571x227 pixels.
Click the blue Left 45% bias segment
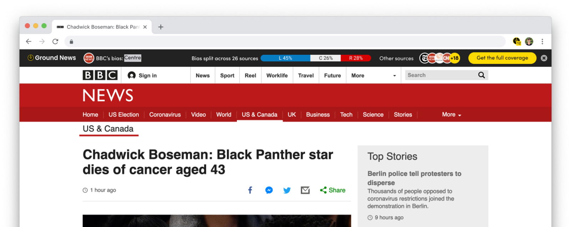(285, 58)
